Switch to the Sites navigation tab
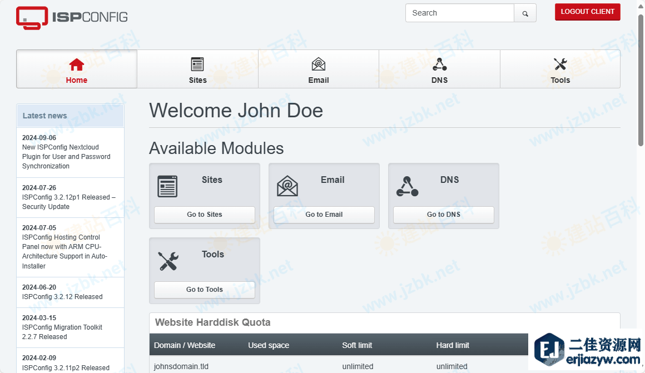645x373 pixels. click(x=197, y=69)
